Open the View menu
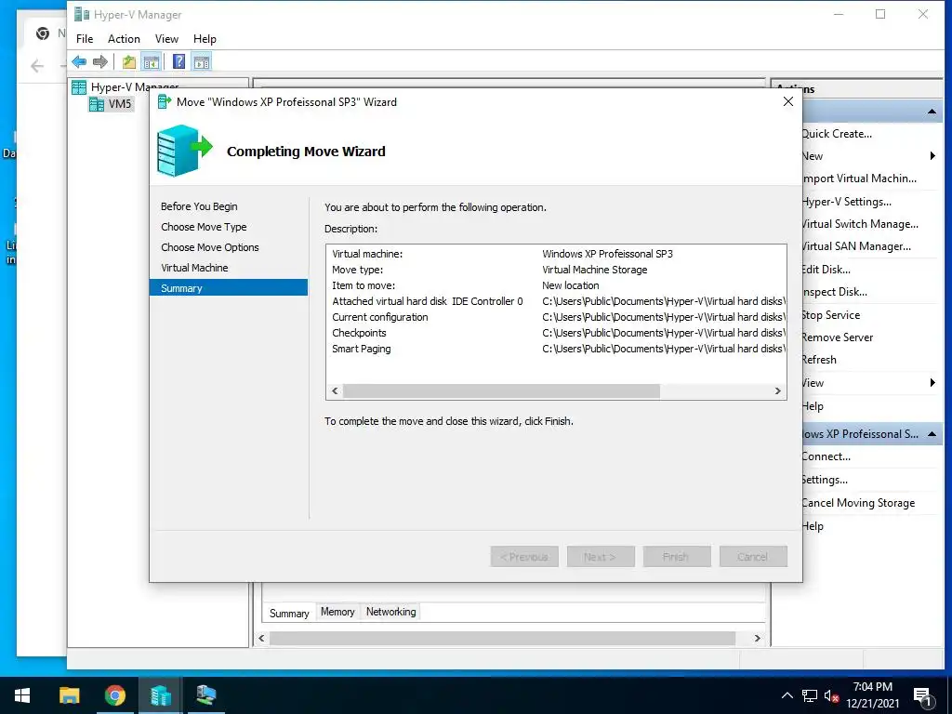952x714 pixels. pos(166,39)
